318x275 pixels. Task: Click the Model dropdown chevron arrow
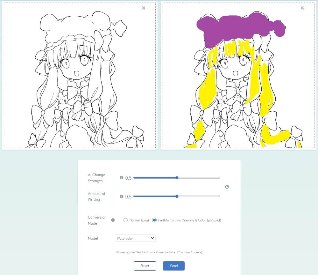pos(152,238)
